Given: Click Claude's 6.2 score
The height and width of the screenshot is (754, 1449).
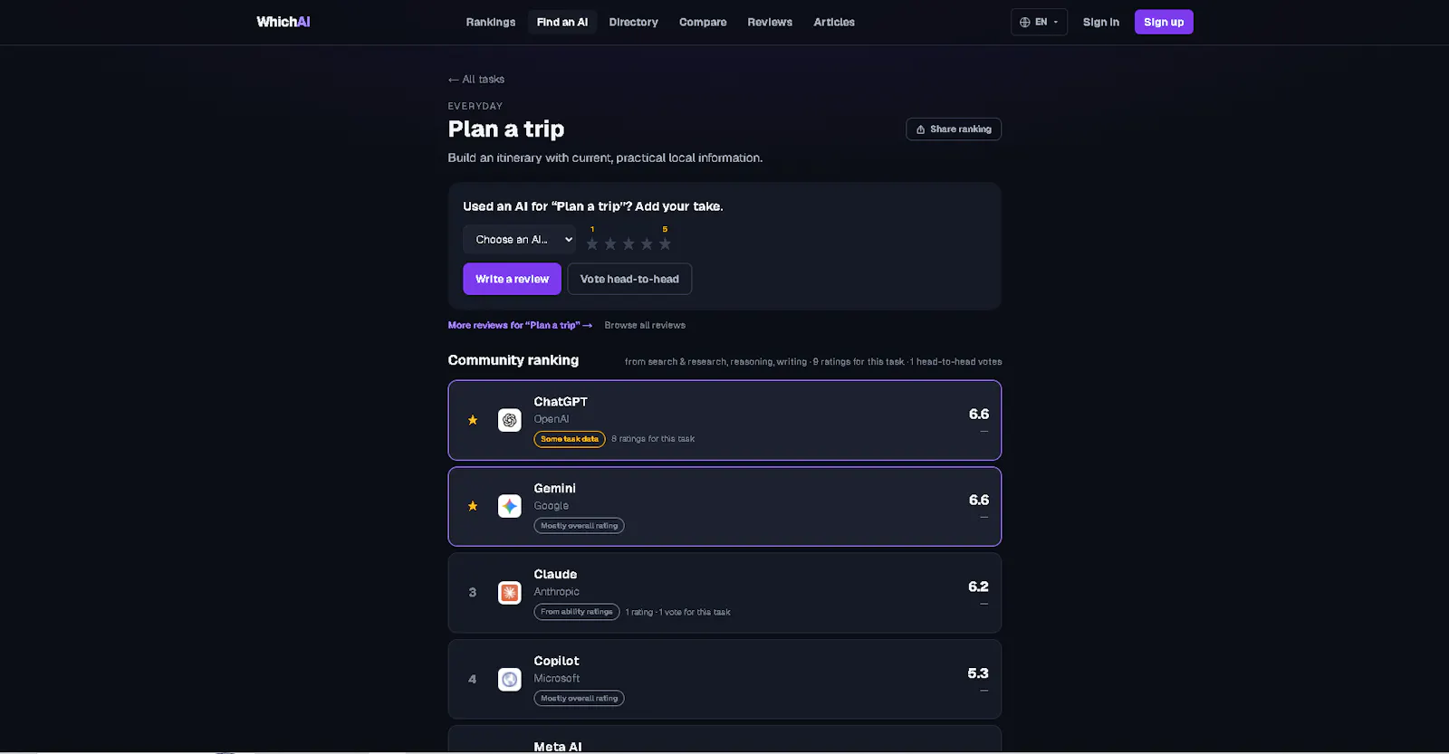Looking at the screenshot, I should (978, 587).
